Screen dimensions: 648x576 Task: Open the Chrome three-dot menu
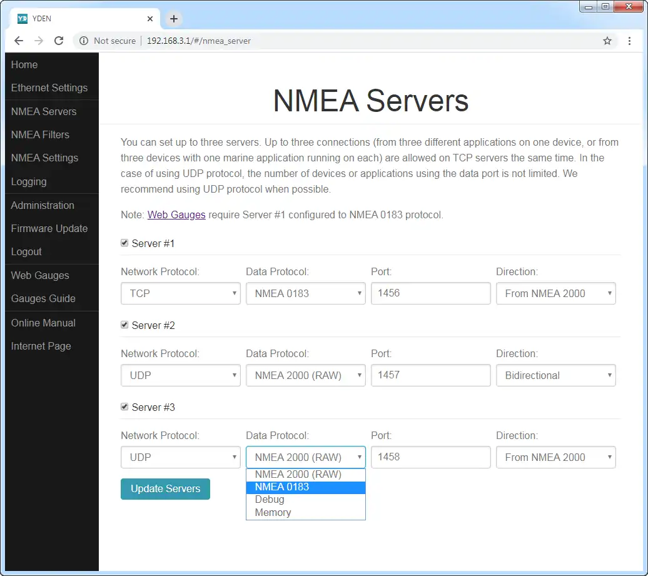point(630,40)
